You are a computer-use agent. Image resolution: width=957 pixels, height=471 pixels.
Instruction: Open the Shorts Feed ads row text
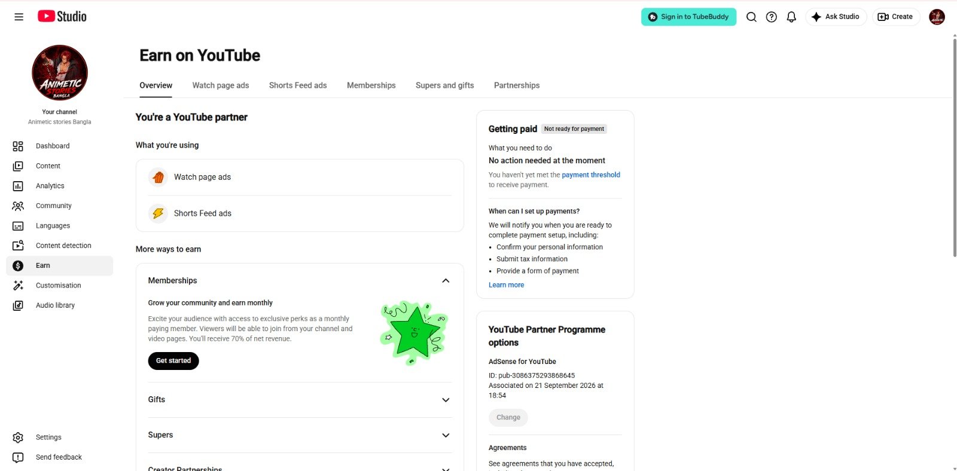pyautogui.click(x=203, y=213)
